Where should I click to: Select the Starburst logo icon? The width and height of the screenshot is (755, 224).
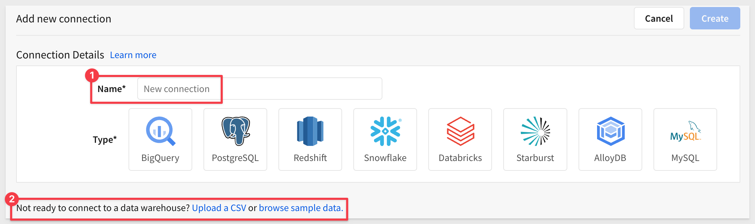click(x=535, y=131)
